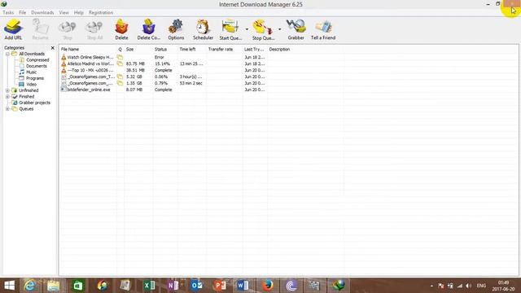Click the 3 hour(s) time left cell
The width and height of the screenshot is (521, 293).
click(x=190, y=77)
